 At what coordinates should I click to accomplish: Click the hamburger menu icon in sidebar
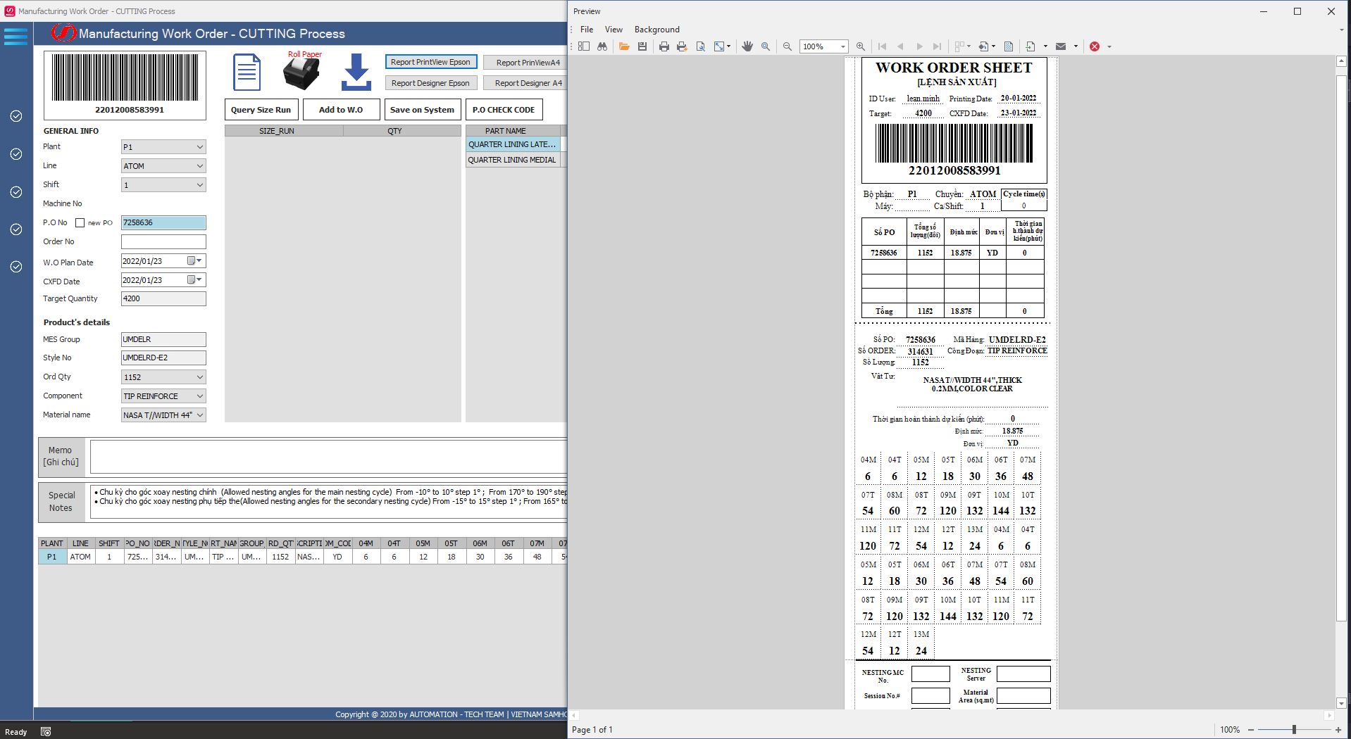click(x=15, y=36)
